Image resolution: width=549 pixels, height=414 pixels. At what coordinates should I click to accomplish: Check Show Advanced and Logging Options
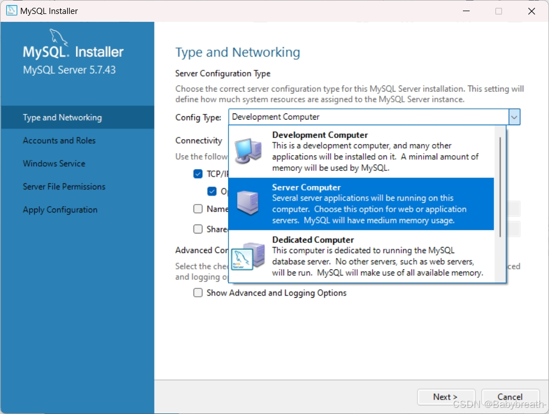tap(198, 292)
